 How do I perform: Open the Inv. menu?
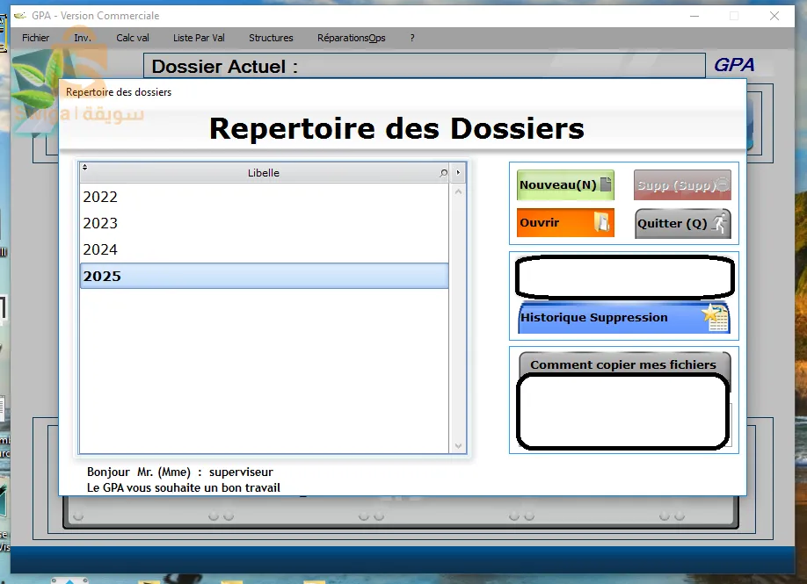[83, 38]
